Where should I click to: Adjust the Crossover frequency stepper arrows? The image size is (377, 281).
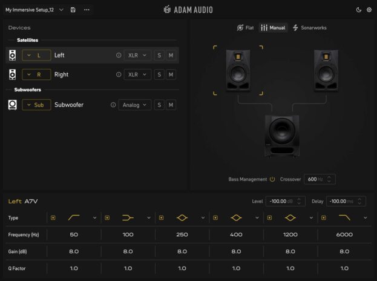click(329, 179)
